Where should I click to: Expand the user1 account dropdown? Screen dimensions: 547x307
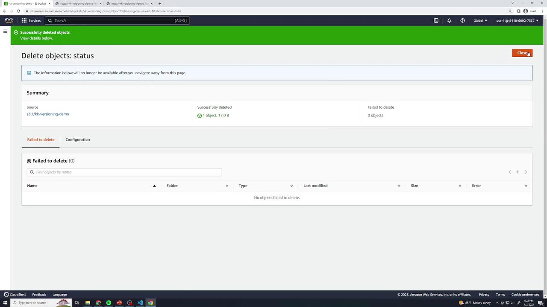tap(517, 20)
